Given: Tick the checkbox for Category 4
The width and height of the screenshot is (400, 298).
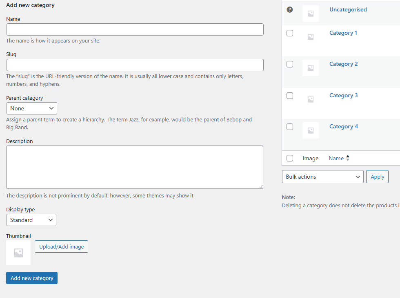Looking at the screenshot, I should [x=290, y=127].
